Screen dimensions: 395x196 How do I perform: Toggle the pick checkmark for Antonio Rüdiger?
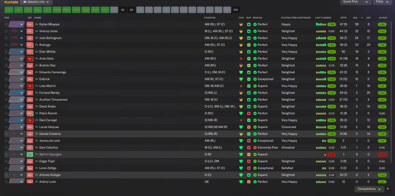[6, 175]
